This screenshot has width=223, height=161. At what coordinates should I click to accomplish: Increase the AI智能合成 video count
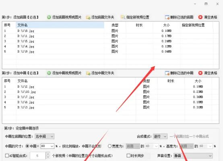click(x=48, y=154)
